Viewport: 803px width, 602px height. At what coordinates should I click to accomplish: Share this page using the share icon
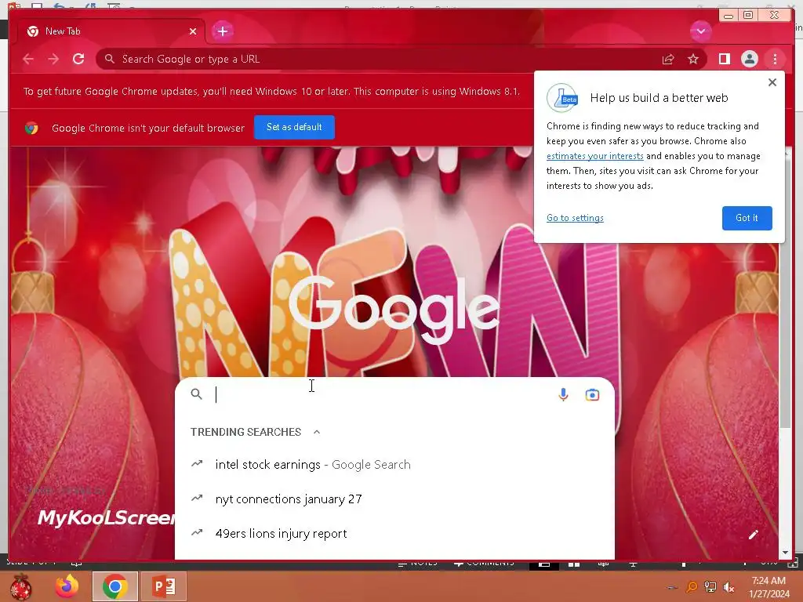coord(668,59)
